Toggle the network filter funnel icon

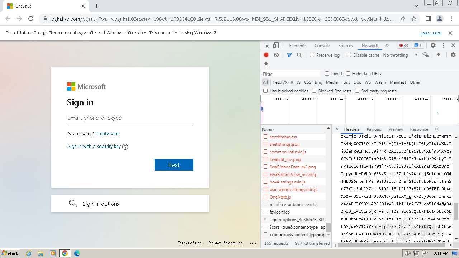click(289, 55)
